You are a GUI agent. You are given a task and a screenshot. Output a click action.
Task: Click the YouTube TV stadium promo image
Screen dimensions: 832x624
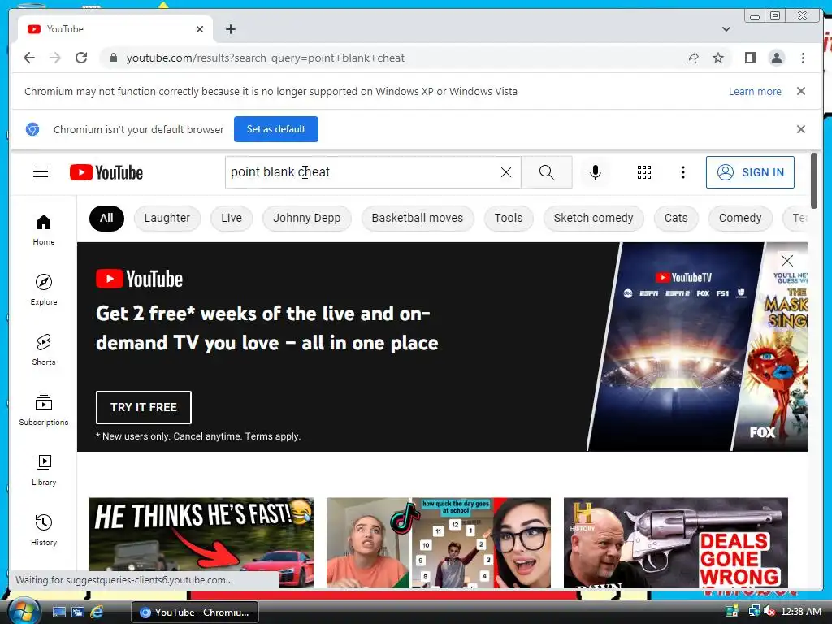tap(675, 346)
